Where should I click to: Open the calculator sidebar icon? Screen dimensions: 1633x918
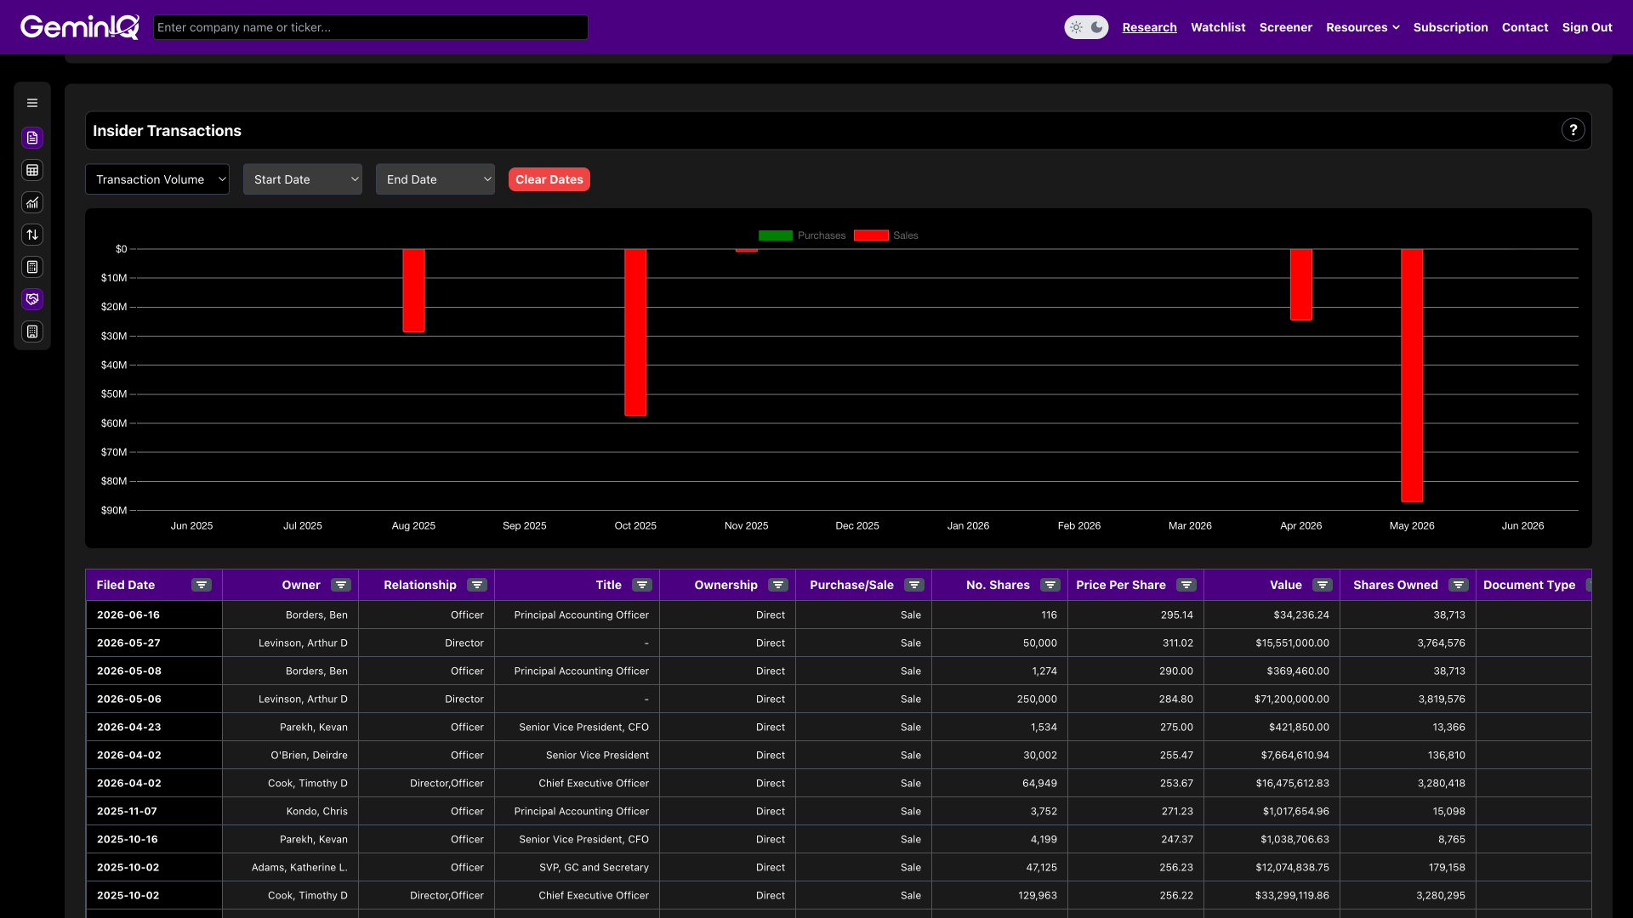32,267
